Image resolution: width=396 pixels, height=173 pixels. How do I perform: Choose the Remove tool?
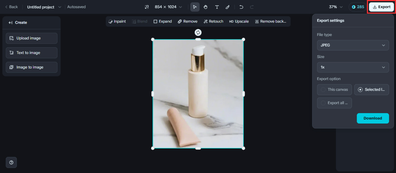pyautogui.click(x=187, y=21)
